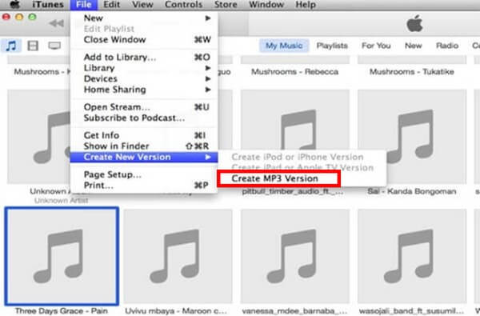Open the Apple menu icon
Image resolution: width=480 pixels, height=316 pixels.
[14, 4]
